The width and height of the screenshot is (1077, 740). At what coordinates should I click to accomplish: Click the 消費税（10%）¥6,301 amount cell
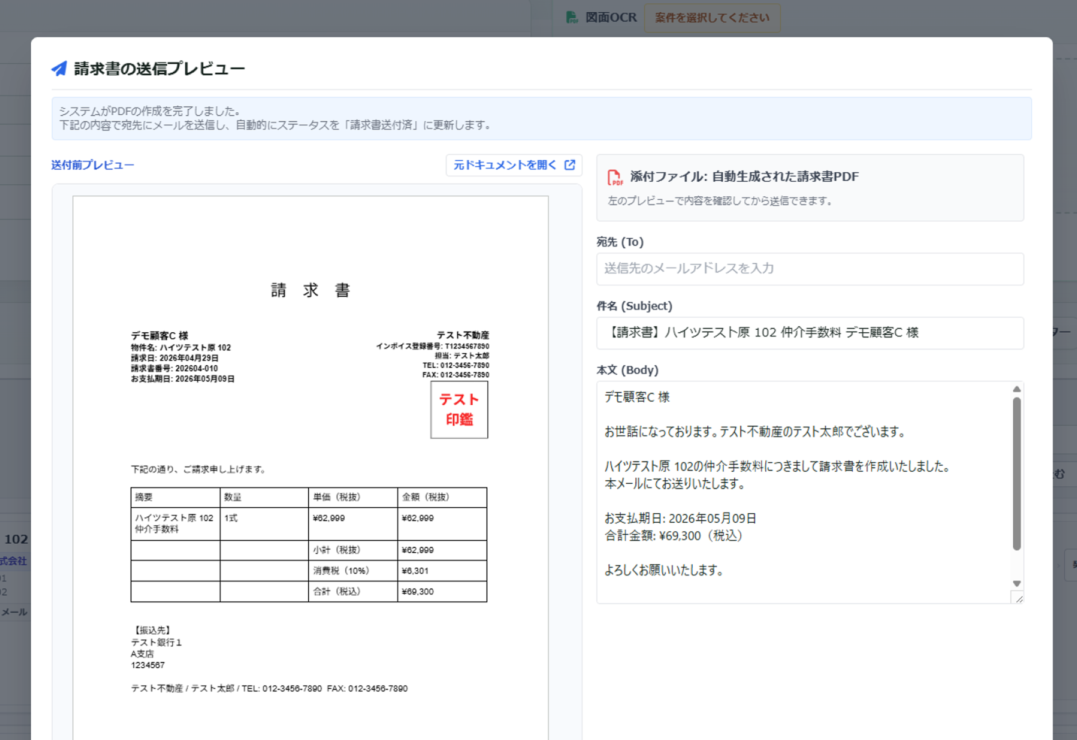click(442, 571)
